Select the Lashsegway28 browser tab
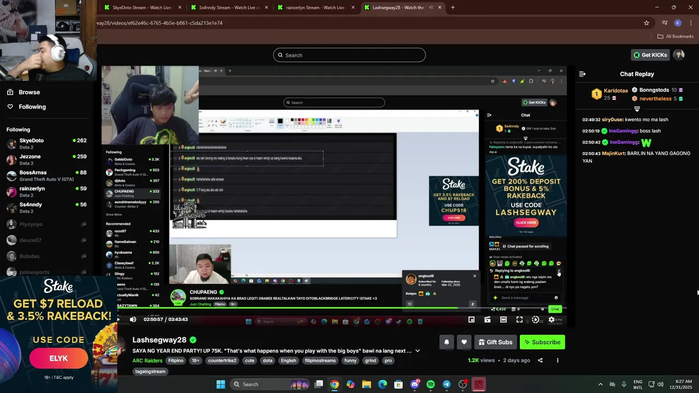Image resolution: width=699 pixels, height=393 pixels. (x=403, y=8)
